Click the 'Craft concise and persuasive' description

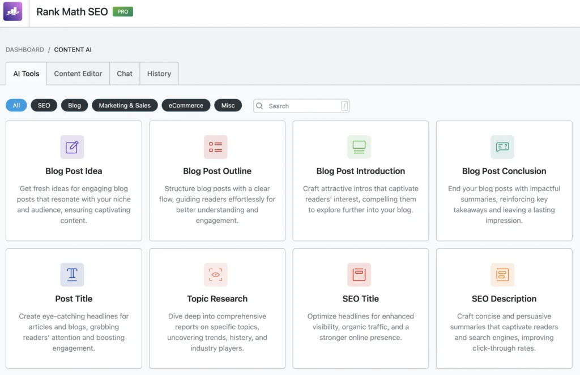click(504, 332)
